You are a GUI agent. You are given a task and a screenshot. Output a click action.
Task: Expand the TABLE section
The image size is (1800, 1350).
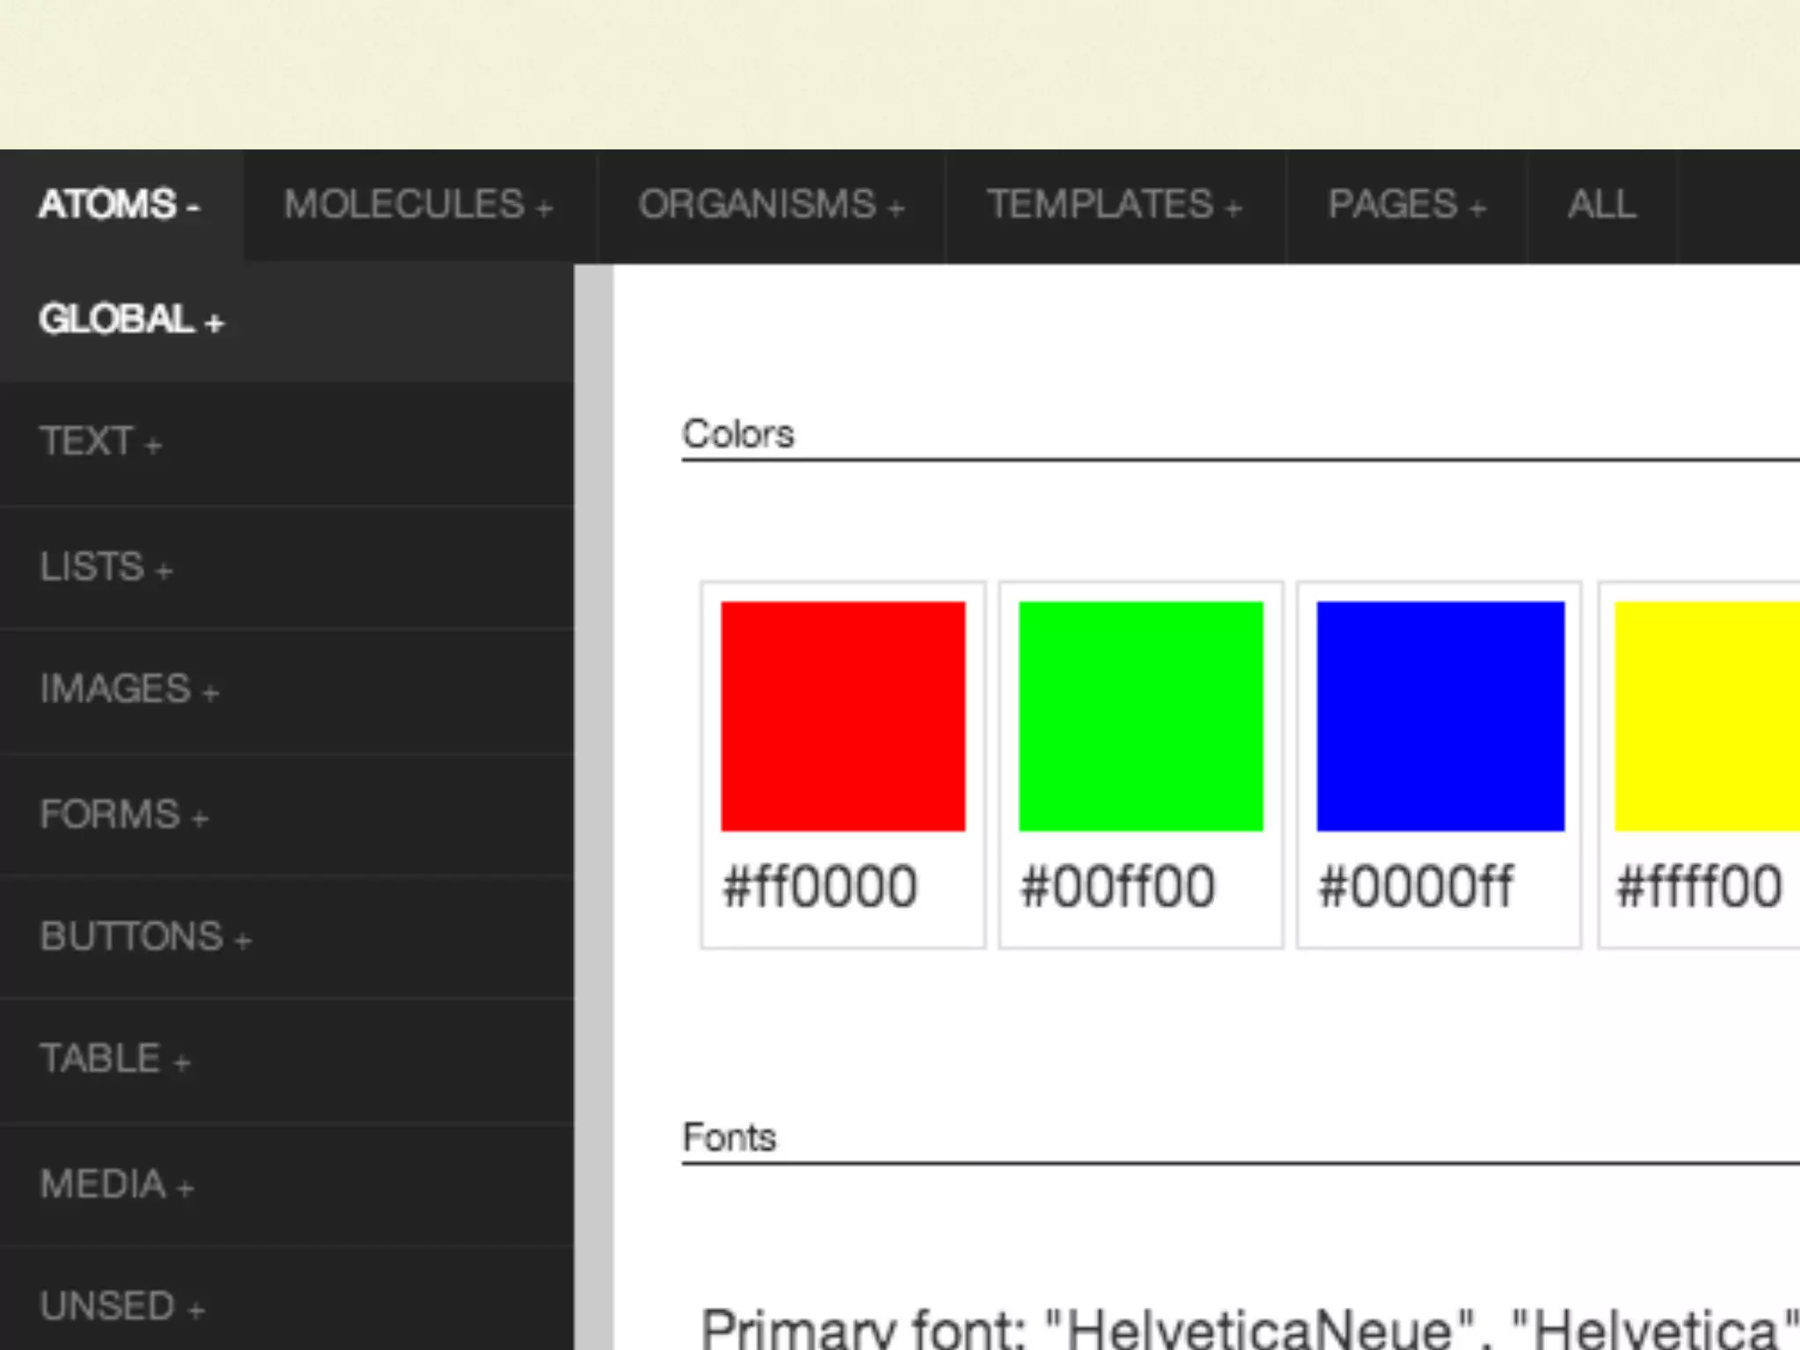click(115, 1059)
